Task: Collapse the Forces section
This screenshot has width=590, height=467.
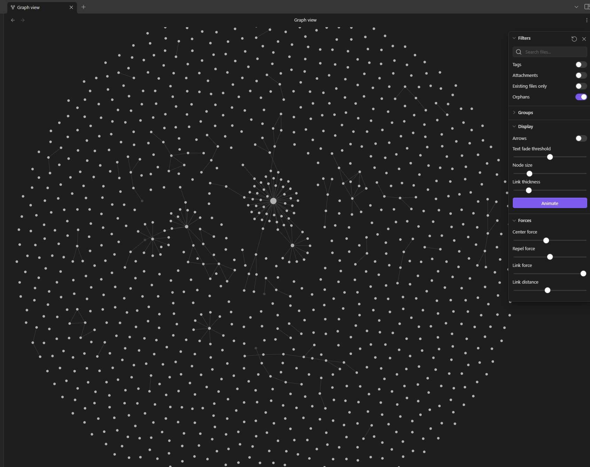Action: pyautogui.click(x=514, y=220)
